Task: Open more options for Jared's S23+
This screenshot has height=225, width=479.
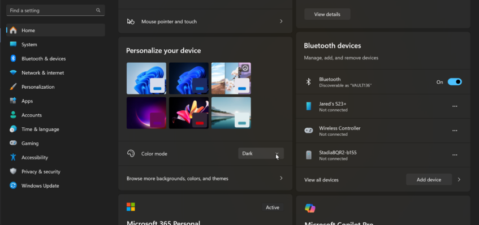Action: [455, 106]
